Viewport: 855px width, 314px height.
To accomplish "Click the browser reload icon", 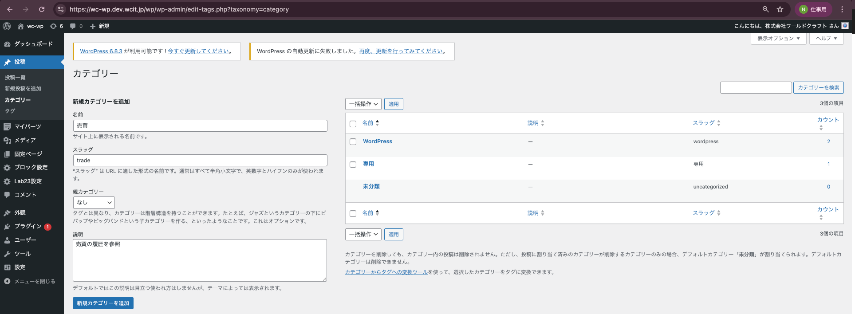I will [x=42, y=9].
